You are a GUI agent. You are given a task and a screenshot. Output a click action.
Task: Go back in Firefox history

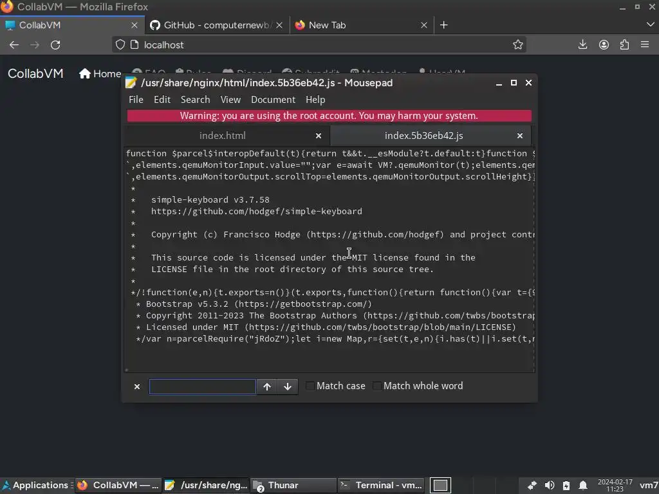pyautogui.click(x=14, y=45)
